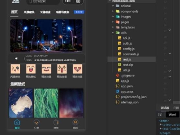Tap the sparkle-eyed face emoji icon
This screenshot has width=180, height=135.
[62, 69]
